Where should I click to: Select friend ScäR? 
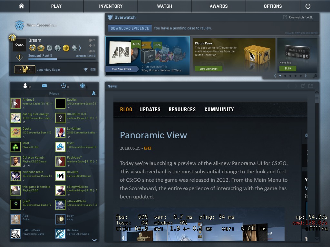click(x=32, y=205)
